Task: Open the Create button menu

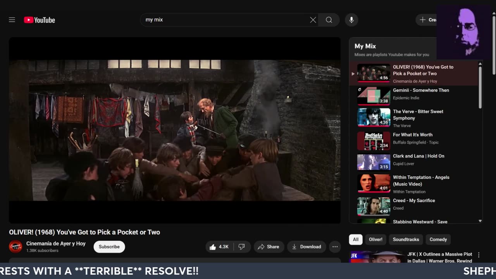Action: click(427, 20)
